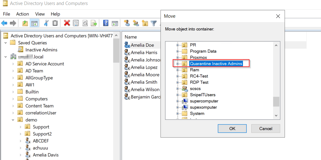Expand the Content Team OU chevron
This screenshot has height=160, width=321.
(13, 106)
